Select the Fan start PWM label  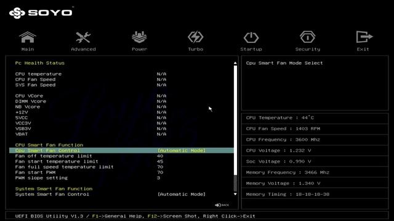[x=35, y=173]
